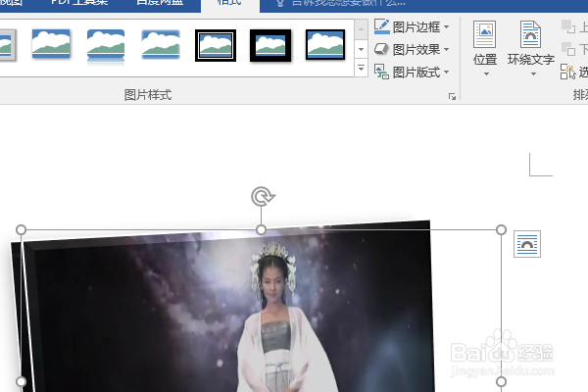The width and height of the screenshot is (588, 392).
Task: Apply the soft edge rectangle picture style
Action: (161, 45)
